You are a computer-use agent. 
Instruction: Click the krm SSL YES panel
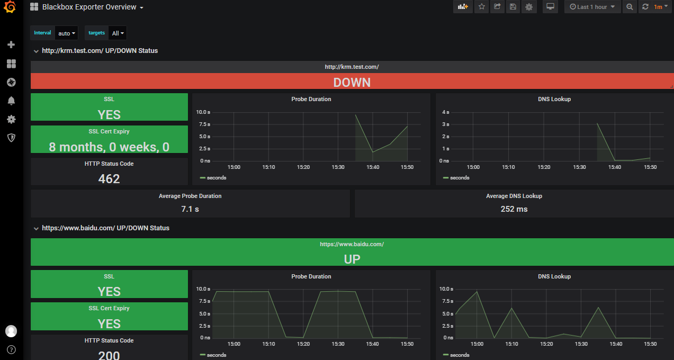[109, 107]
